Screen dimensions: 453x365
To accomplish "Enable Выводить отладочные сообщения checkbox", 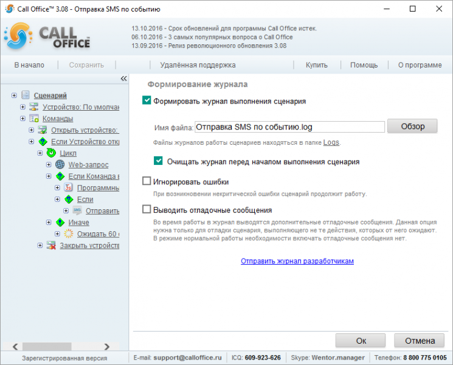I will pyautogui.click(x=147, y=209).
